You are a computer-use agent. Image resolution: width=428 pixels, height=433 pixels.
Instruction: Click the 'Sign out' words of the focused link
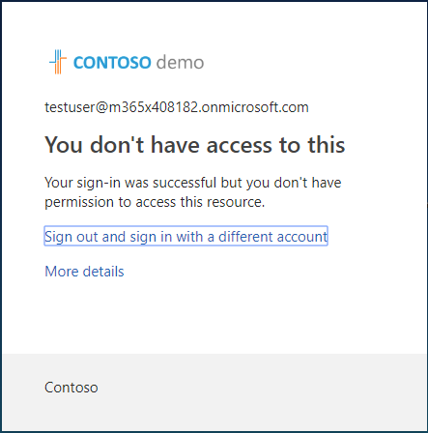(x=71, y=237)
